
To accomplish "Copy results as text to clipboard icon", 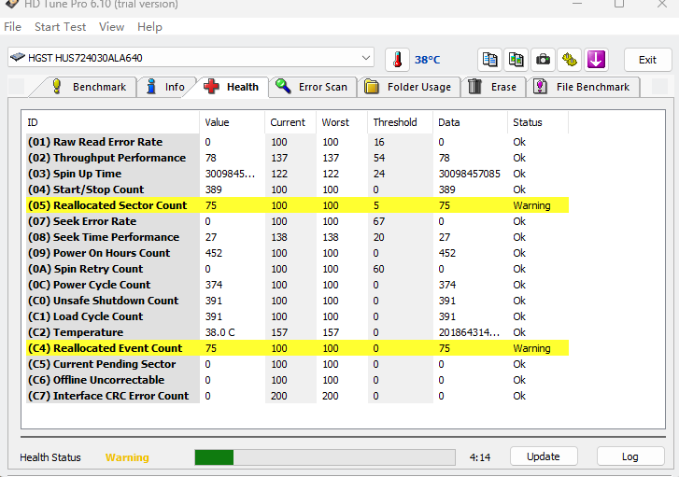I will point(490,59).
